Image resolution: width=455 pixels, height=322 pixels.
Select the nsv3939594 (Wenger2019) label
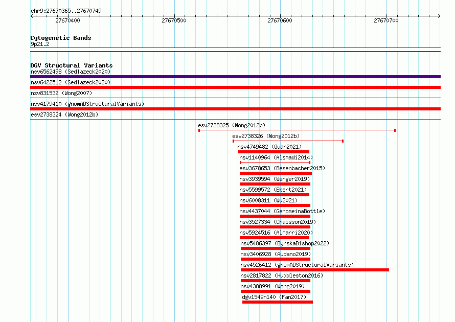coord(275,179)
